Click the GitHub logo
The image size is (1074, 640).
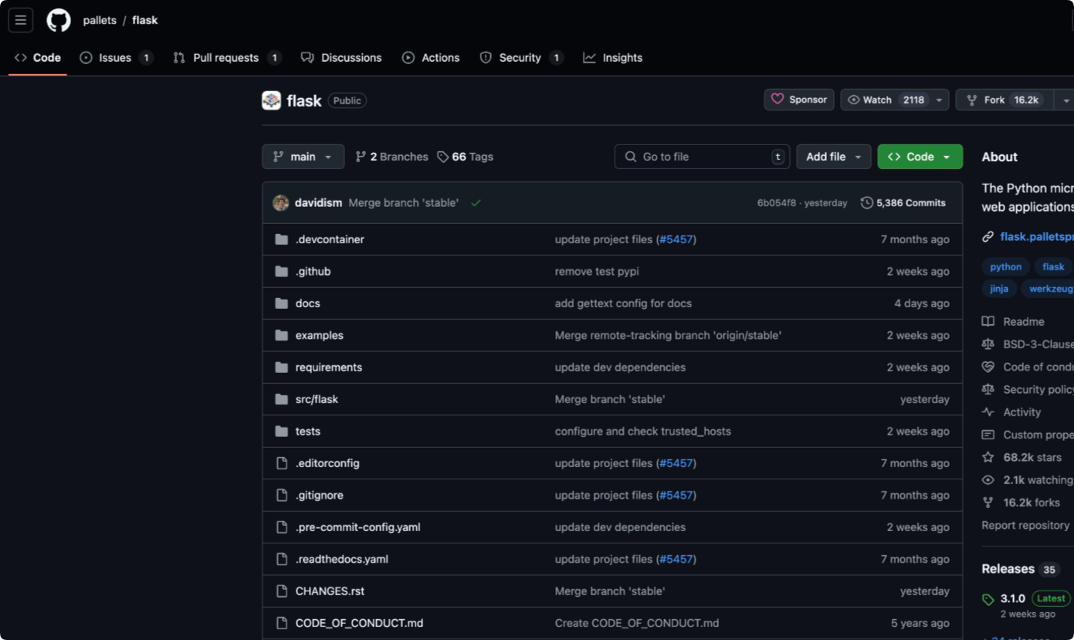[x=59, y=20]
